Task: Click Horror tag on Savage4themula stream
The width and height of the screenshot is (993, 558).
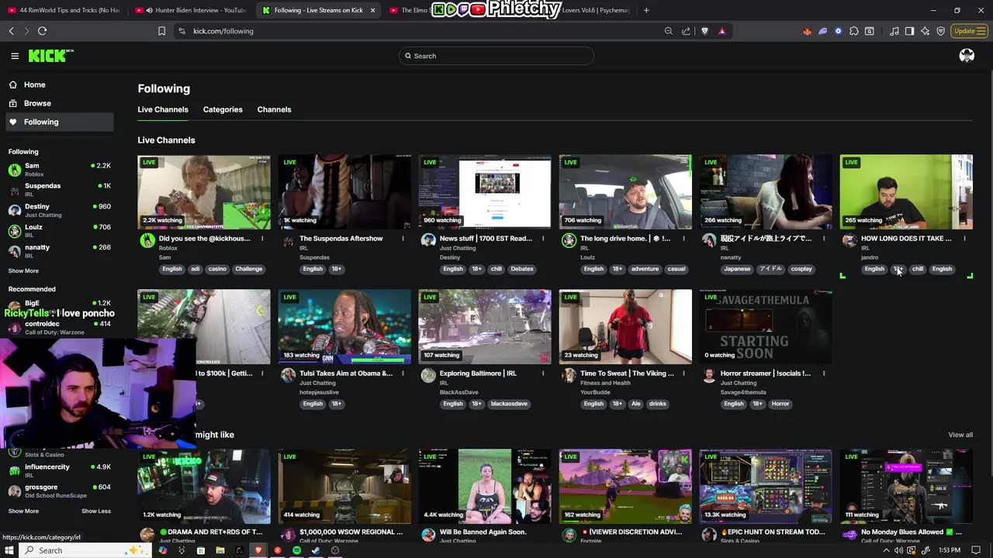Action: coord(780,404)
